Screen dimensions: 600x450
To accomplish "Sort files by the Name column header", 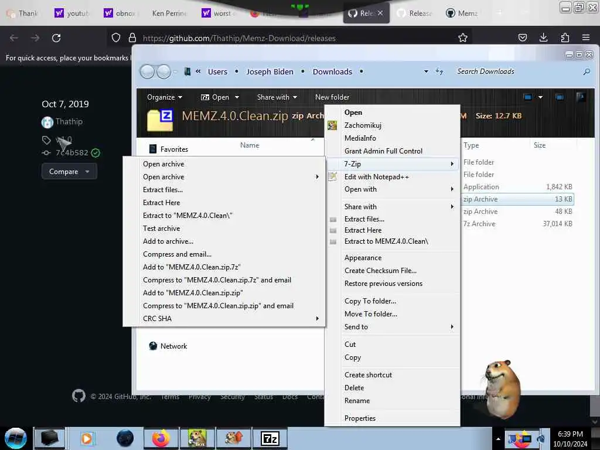I will click(x=250, y=145).
